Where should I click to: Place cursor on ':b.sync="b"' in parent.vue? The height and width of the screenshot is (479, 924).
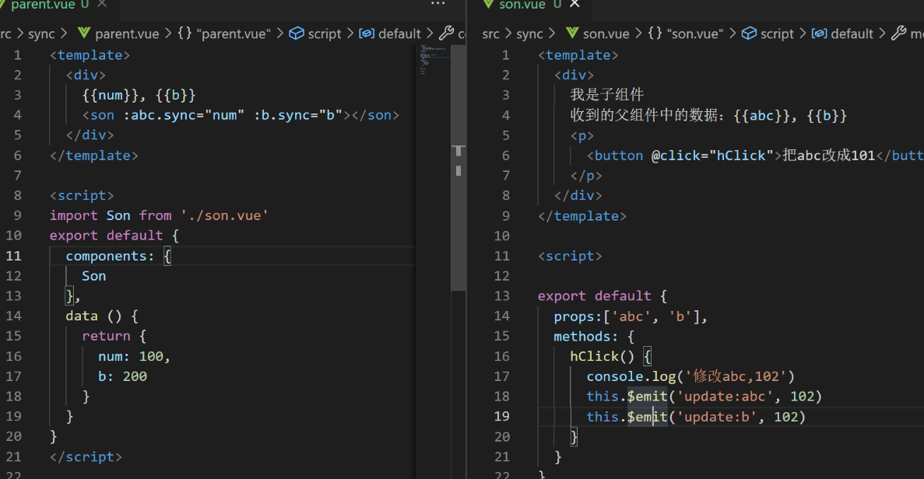(298, 115)
